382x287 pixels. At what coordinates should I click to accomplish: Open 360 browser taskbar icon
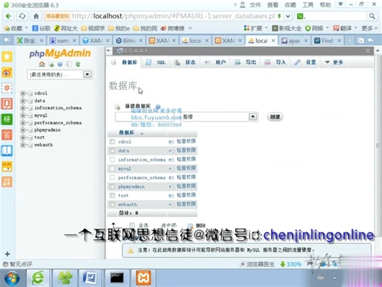[x=38, y=278]
